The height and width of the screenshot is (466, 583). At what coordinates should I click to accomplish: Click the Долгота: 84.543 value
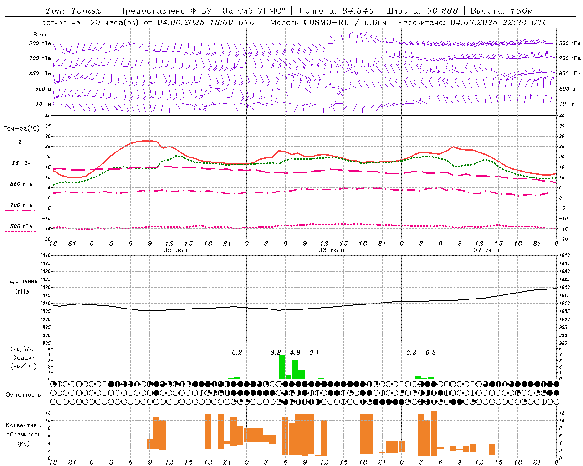coord(336,11)
